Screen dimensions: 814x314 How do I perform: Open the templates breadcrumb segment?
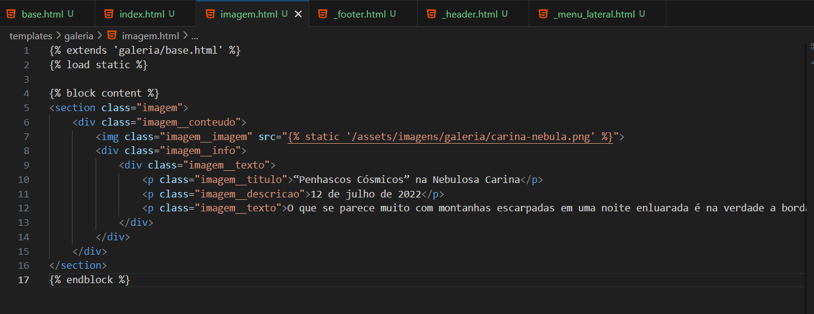31,36
